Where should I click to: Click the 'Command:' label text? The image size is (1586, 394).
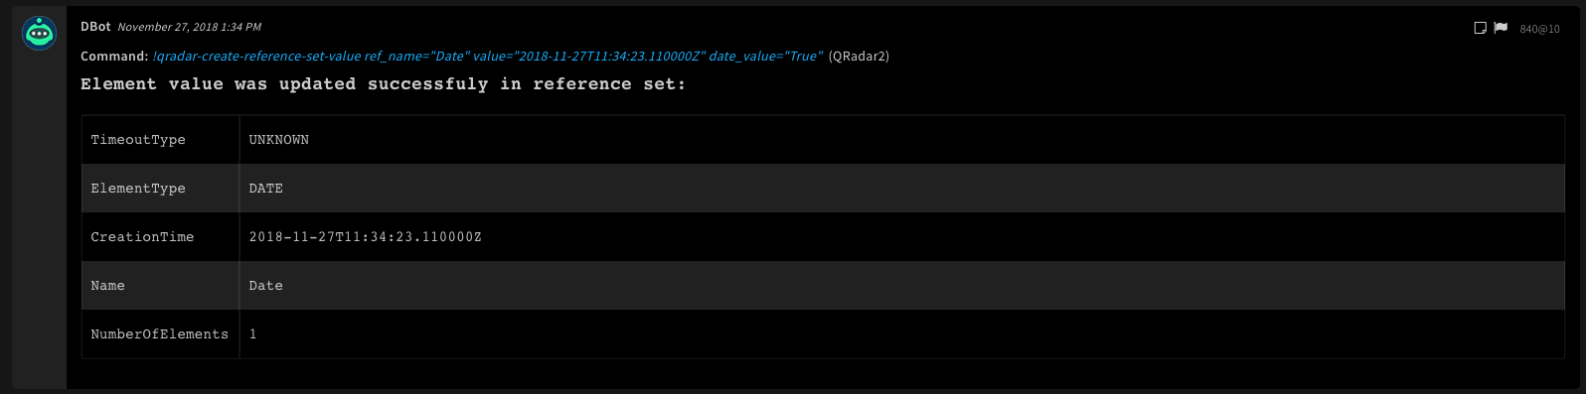pos(114,57)
